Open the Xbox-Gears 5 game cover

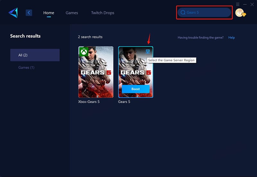[x=96, y=72]
